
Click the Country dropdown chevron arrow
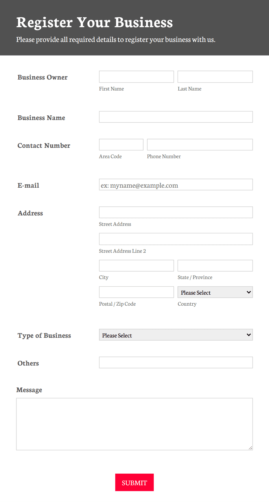(248, 292)
